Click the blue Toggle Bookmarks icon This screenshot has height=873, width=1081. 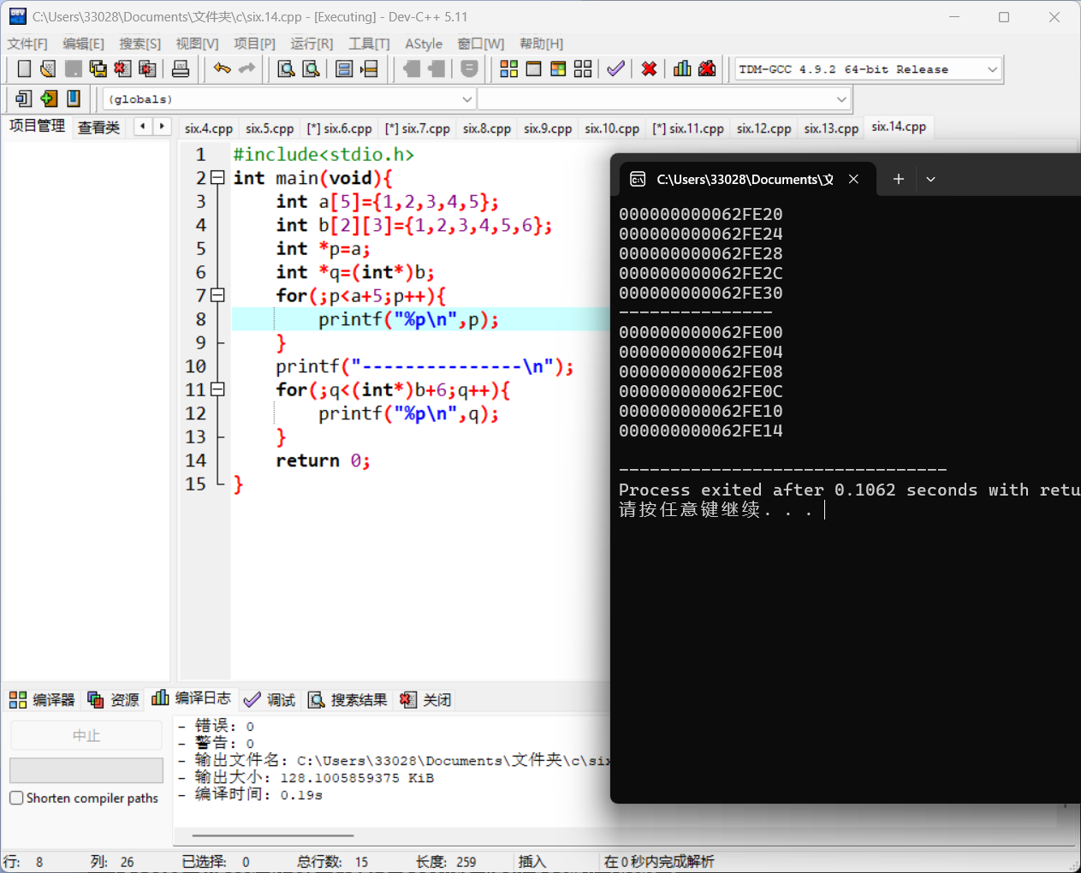pos(74,99)
